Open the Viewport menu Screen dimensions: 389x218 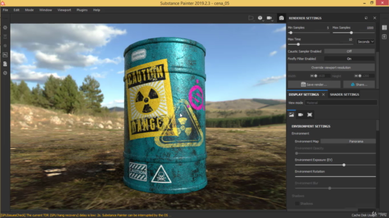[x=64, y=10]
